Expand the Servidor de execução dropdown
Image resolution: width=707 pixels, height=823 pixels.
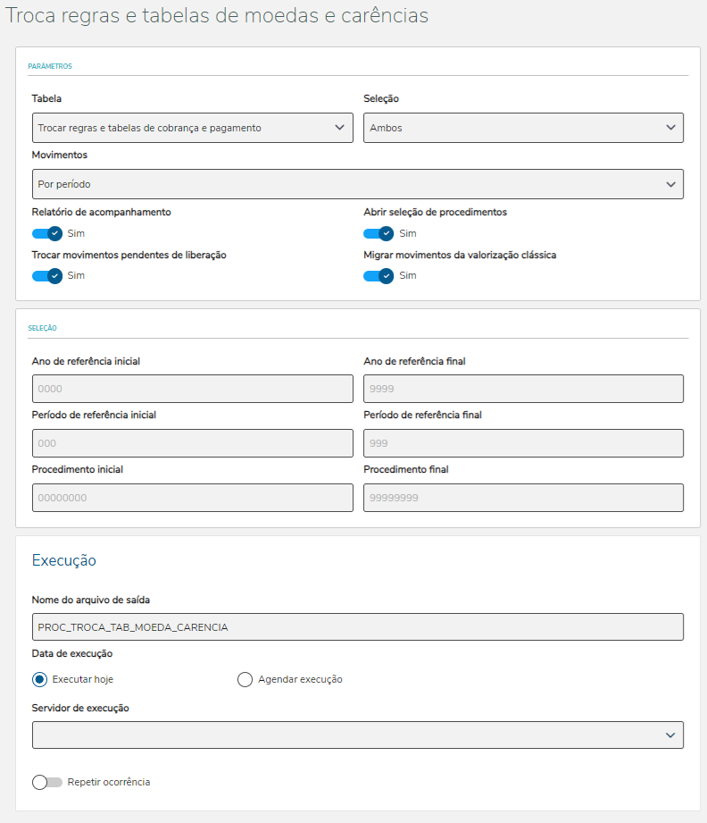point(357,735)
